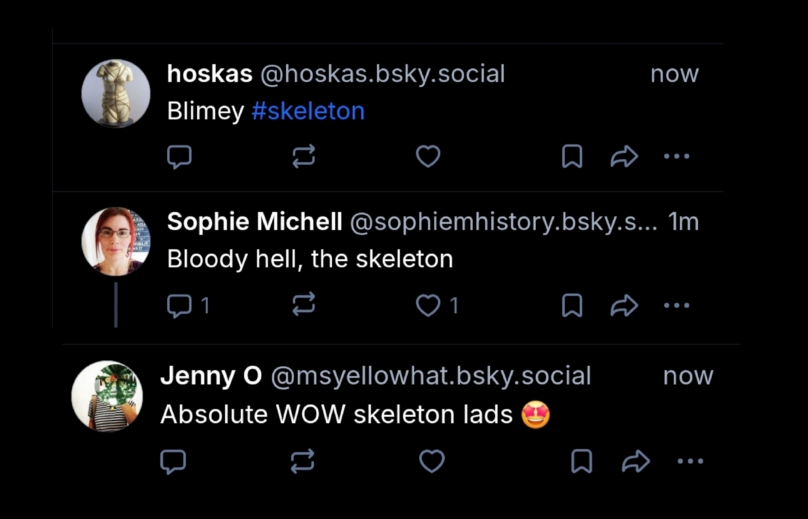
Task: Open more options on Sophie Michell's post
Action: point(677,305)
